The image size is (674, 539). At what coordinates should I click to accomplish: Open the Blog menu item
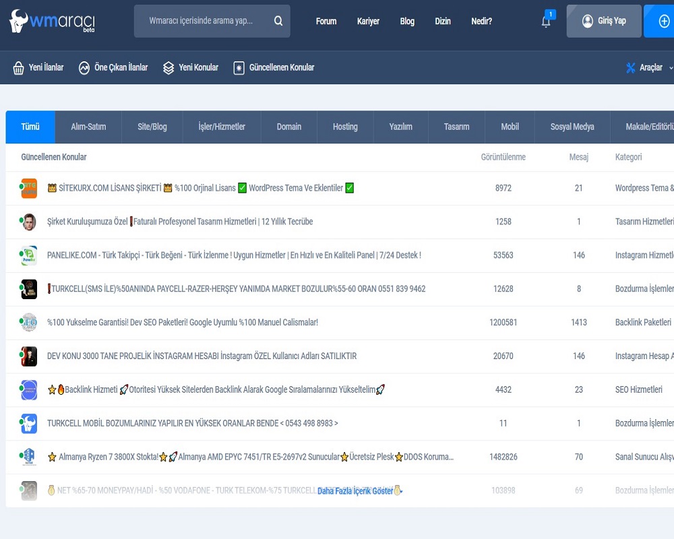407,21
